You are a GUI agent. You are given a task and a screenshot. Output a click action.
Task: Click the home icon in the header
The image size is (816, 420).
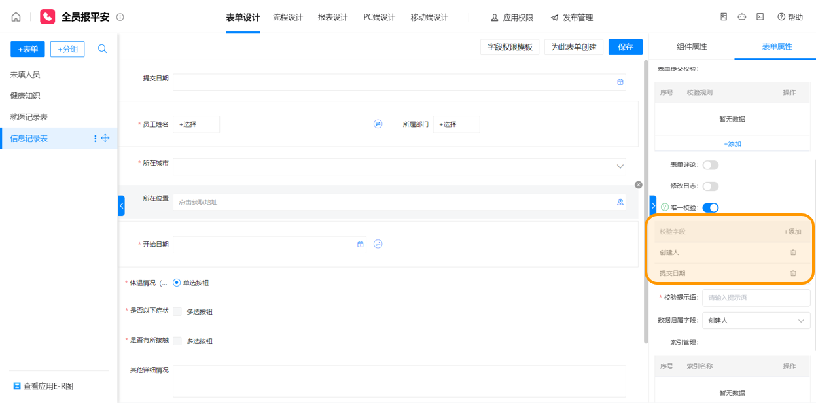click(x=16, y=17)
